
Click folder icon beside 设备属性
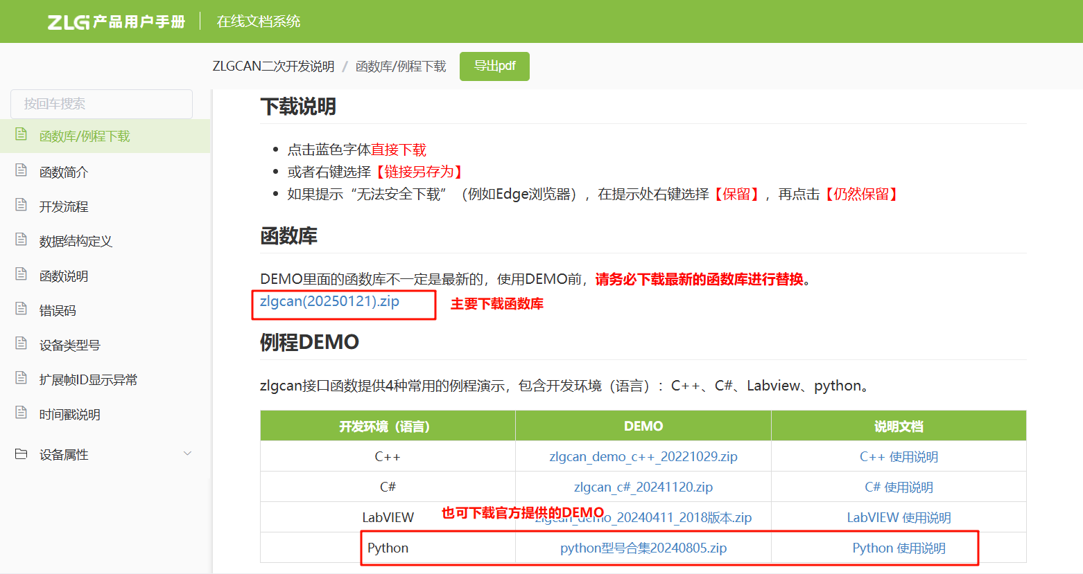coord(21,454)
